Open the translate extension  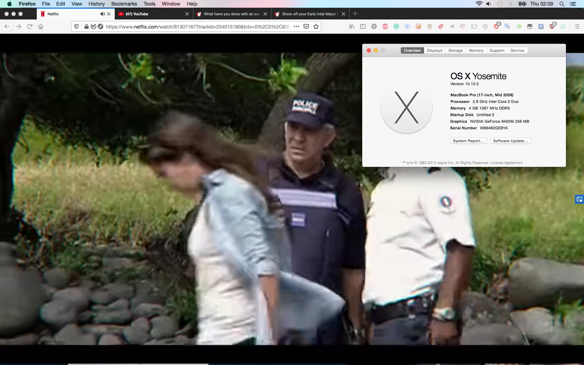(x=508, y=26)
